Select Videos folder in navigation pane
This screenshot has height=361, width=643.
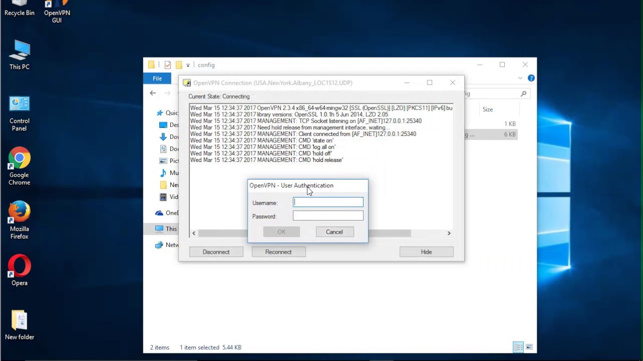coord(169,197)
